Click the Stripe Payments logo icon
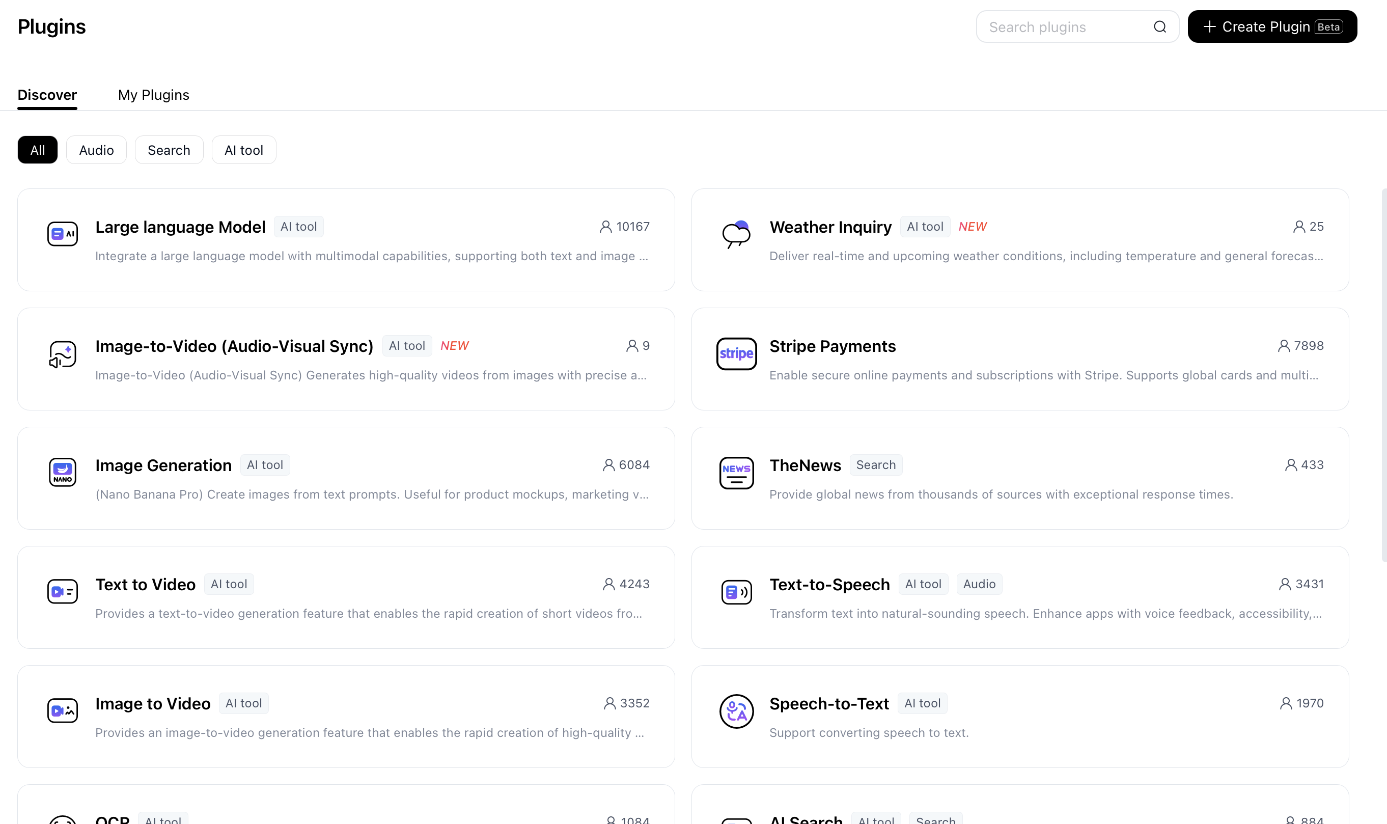This screenshot has height=824, width=1387. pyautogui.click(x=736, y=354)
